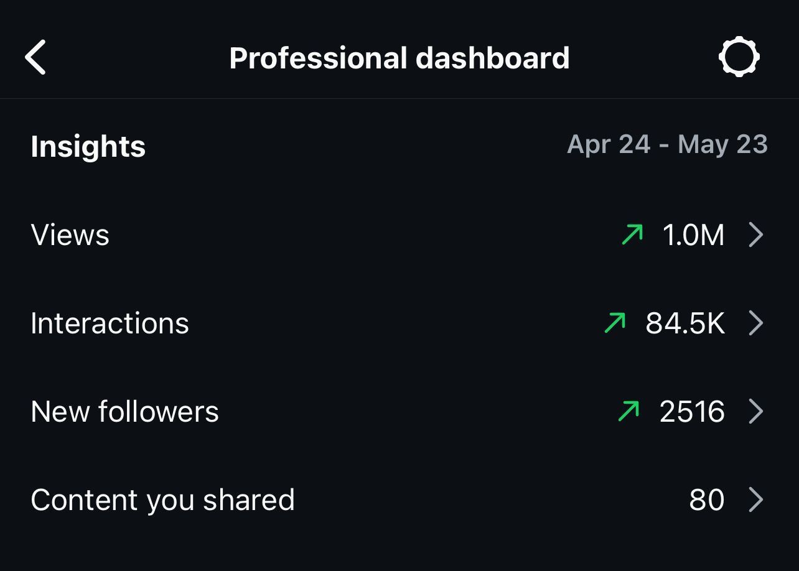Click the Apr 24 - May 23 date range
The height and width of the screenshot is (571, 799).
pyautogui.click(x=667, y=145)
